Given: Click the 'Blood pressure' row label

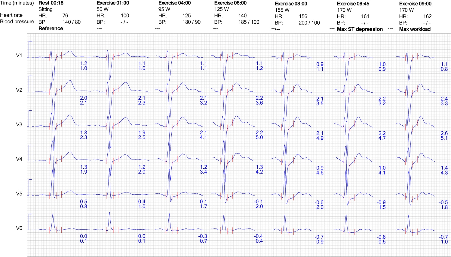Looking at the screenshot, I should 17,22.
